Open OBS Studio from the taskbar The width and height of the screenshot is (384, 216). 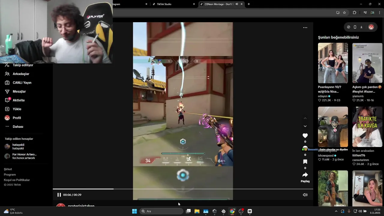(x=241, y=211)
